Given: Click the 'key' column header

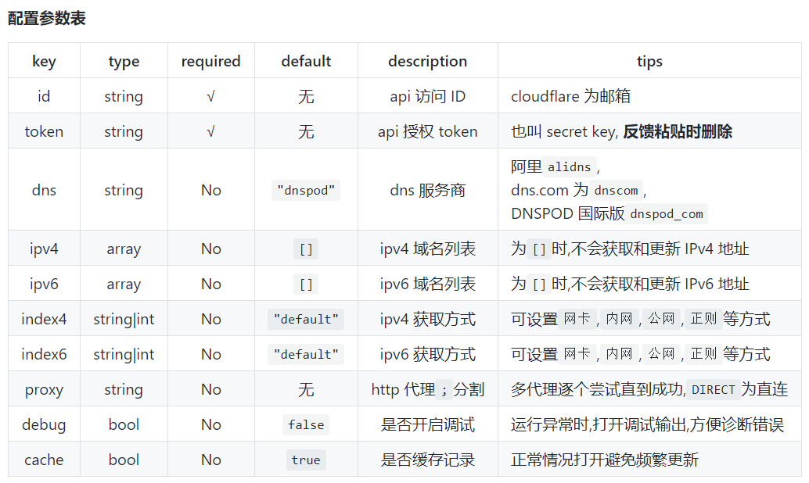Looking at the screenshot, I should (44, 61).
